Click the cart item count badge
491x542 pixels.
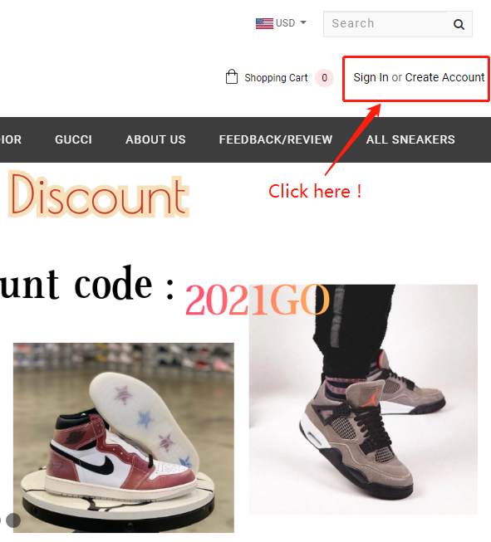tap(324, 78)
